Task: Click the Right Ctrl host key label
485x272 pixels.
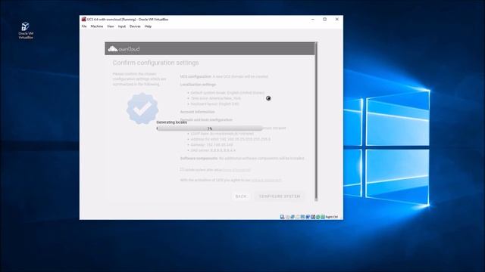Action: pos(332,217)
